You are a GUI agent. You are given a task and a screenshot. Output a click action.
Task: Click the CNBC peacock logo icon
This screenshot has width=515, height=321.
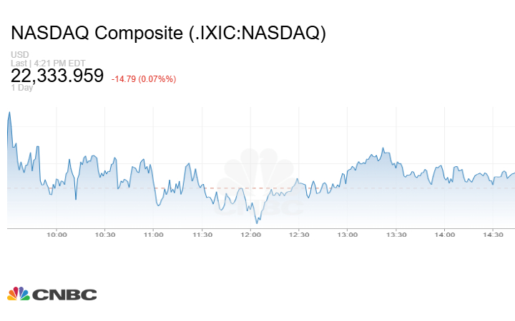click(19, 293)
